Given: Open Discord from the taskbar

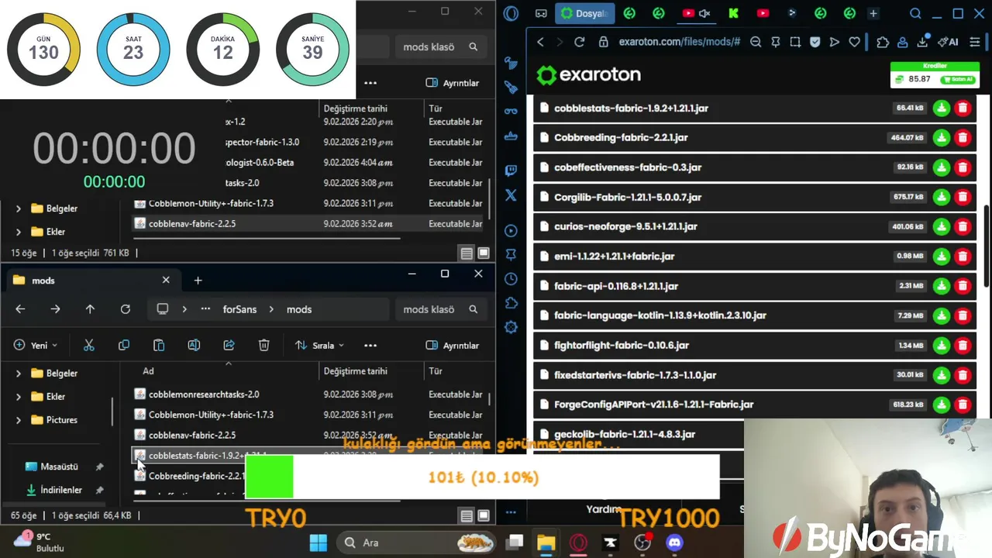Looking at the screenshot, I should [675, 542].
